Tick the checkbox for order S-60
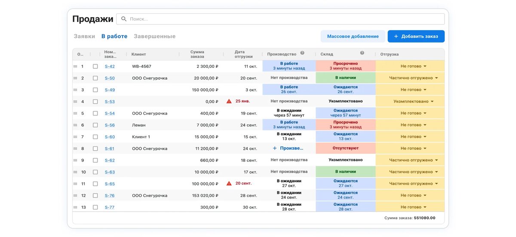 (x=95, y=137)
